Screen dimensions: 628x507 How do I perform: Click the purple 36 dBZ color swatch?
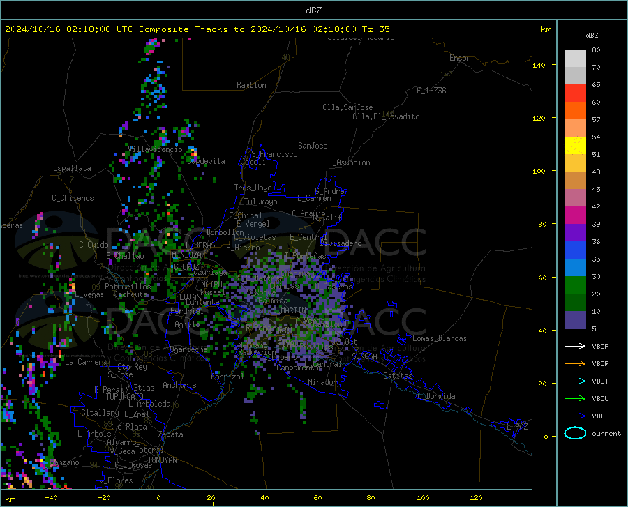(575, 233)
